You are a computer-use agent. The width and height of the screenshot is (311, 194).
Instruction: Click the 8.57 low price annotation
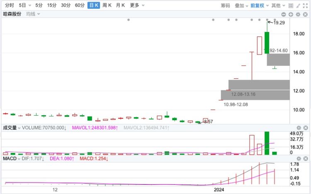208,121
